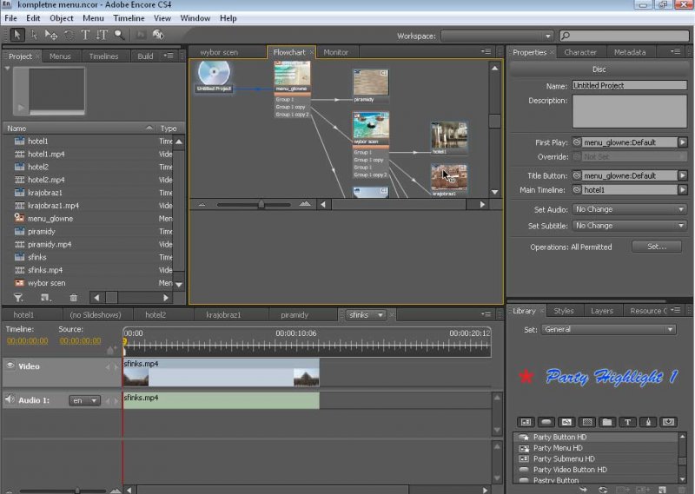Select the Zoom magnifier tool
Viewport: 695px width, 494px height.
pyautogui.click(x=119, y=36)
